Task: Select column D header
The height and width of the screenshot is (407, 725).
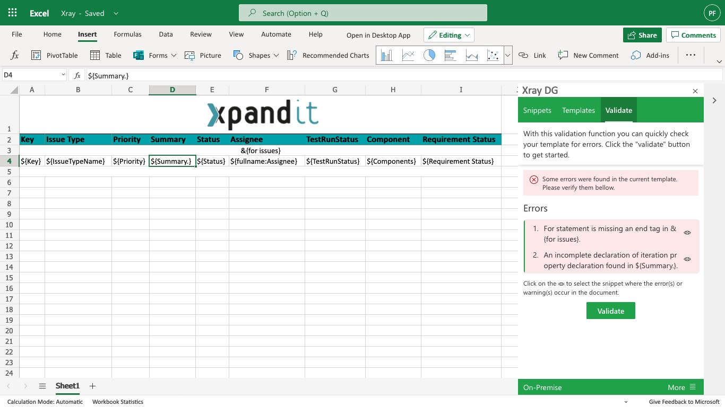Action: pyautogui.click(x=172, y=90)
